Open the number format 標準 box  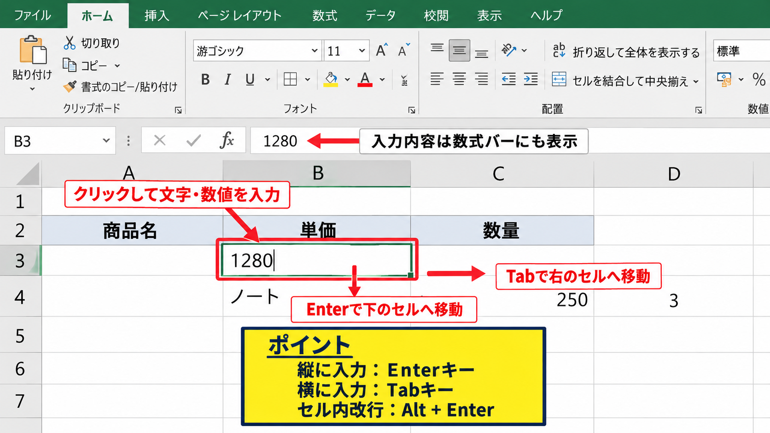pyautogui.click(x=742, y=51)
